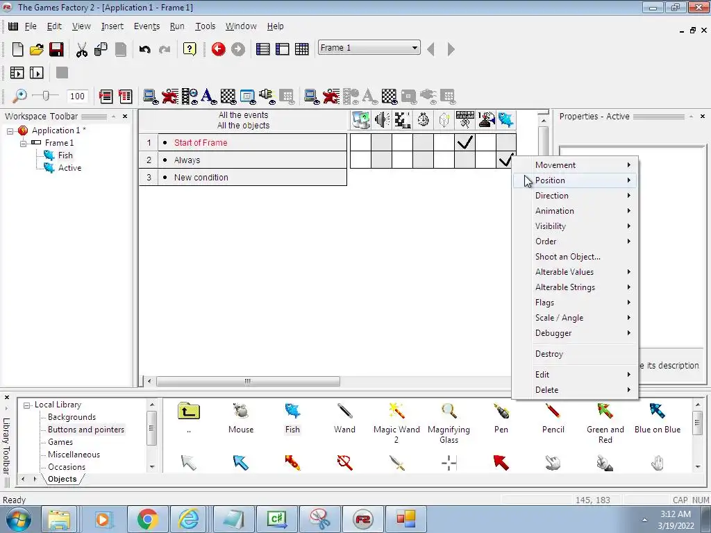Image resolution: width=711 pixels, height=533 pixels.
Task: Go to next frame arrow
Action: click(x=450, y=49)
